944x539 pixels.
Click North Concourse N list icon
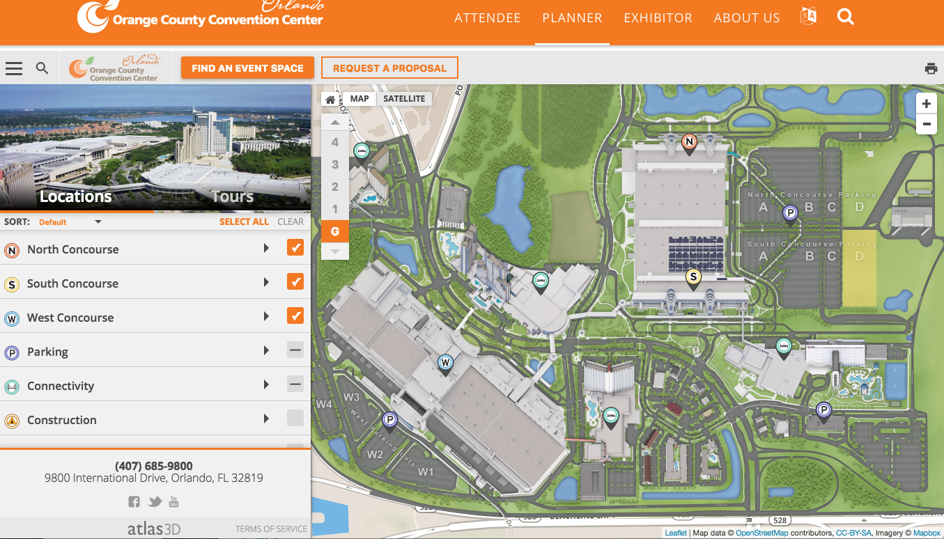pyautogui.click(x=12, y=250)
